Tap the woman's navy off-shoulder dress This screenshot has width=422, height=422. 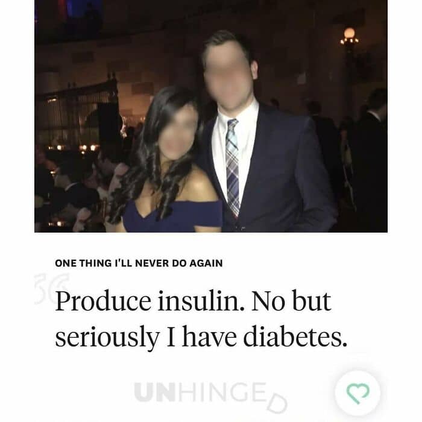pyautogui.click(x=172, y=216)
